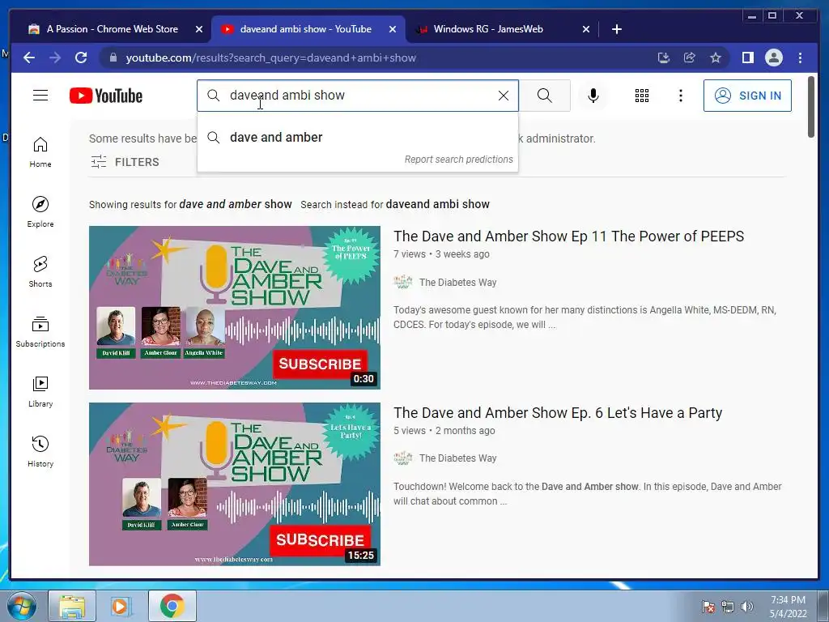Search instead for daveand ambi show
The height and width of the screenshot is (622, 829).
pos(437,204)
